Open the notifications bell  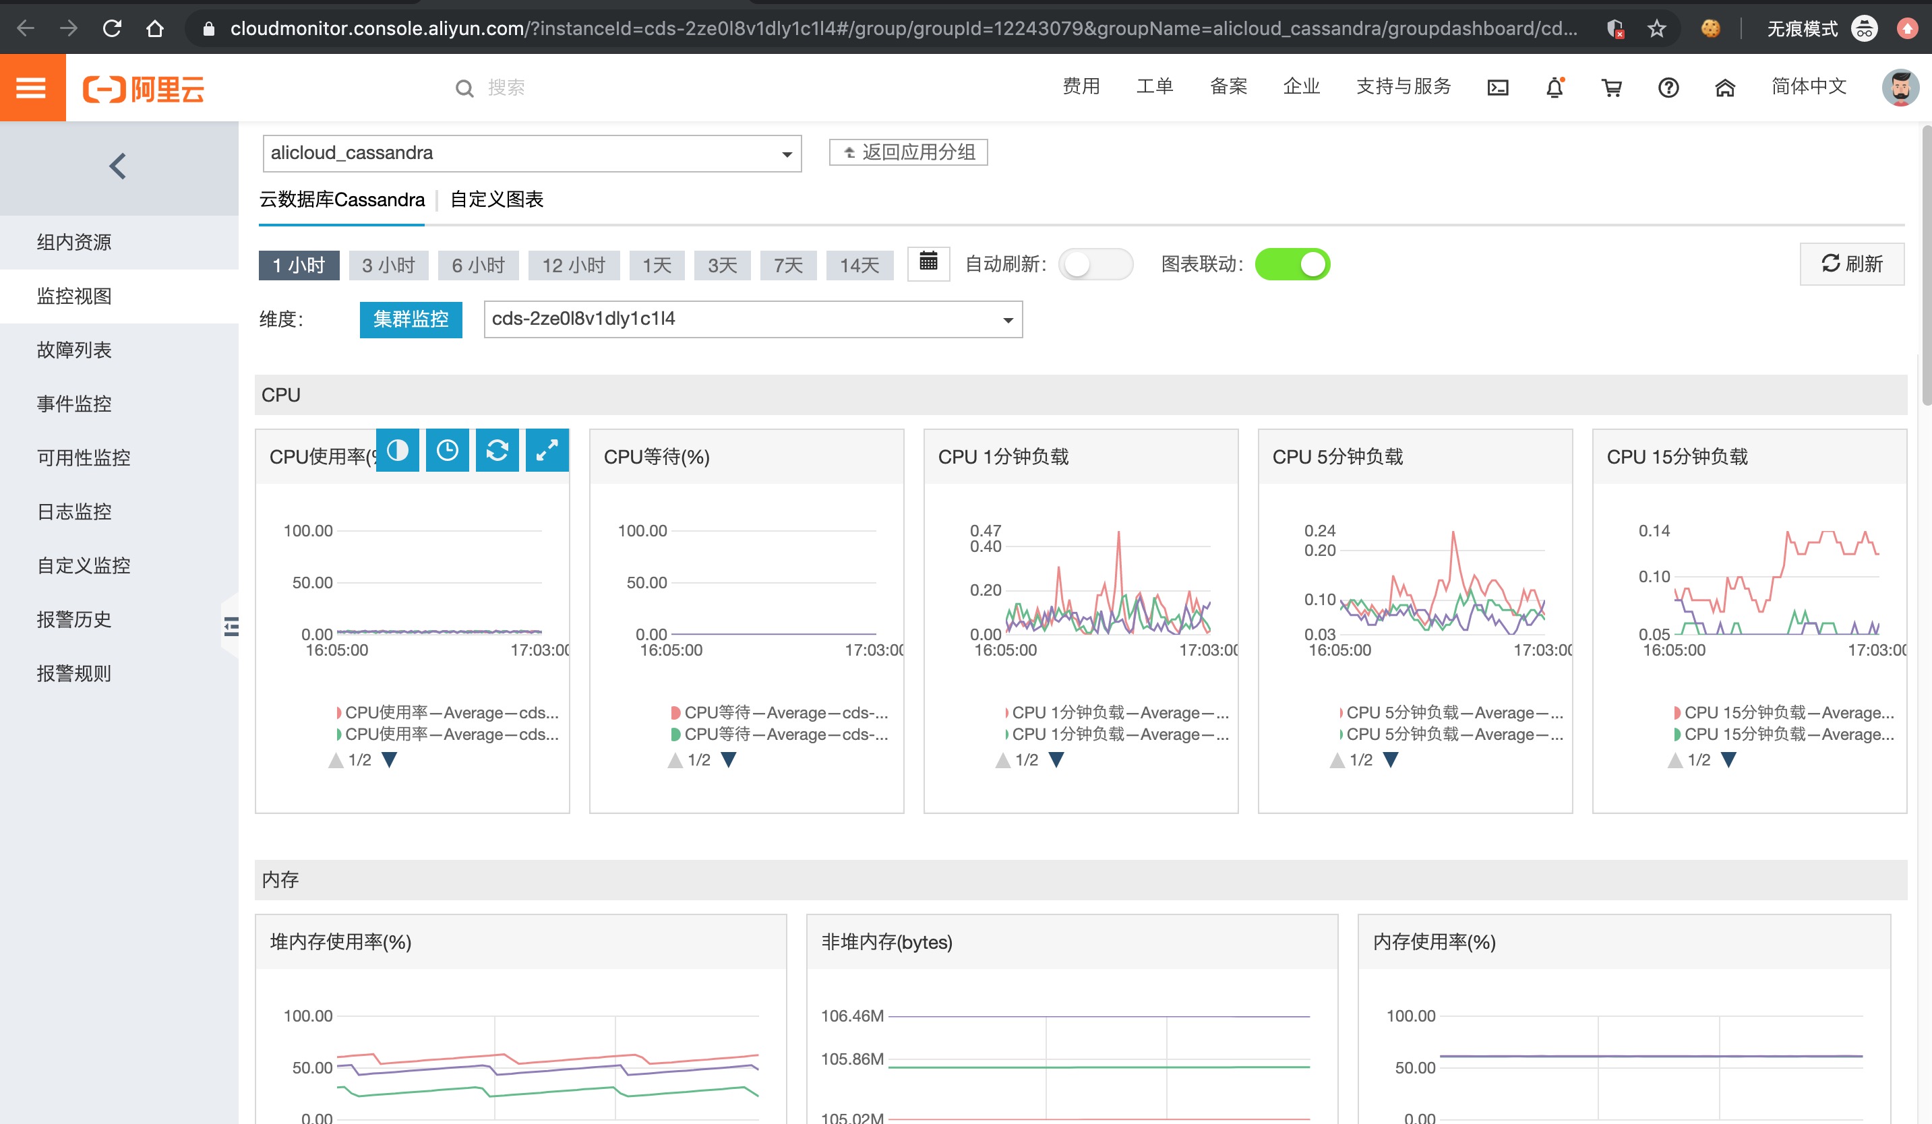[1554, 88]
